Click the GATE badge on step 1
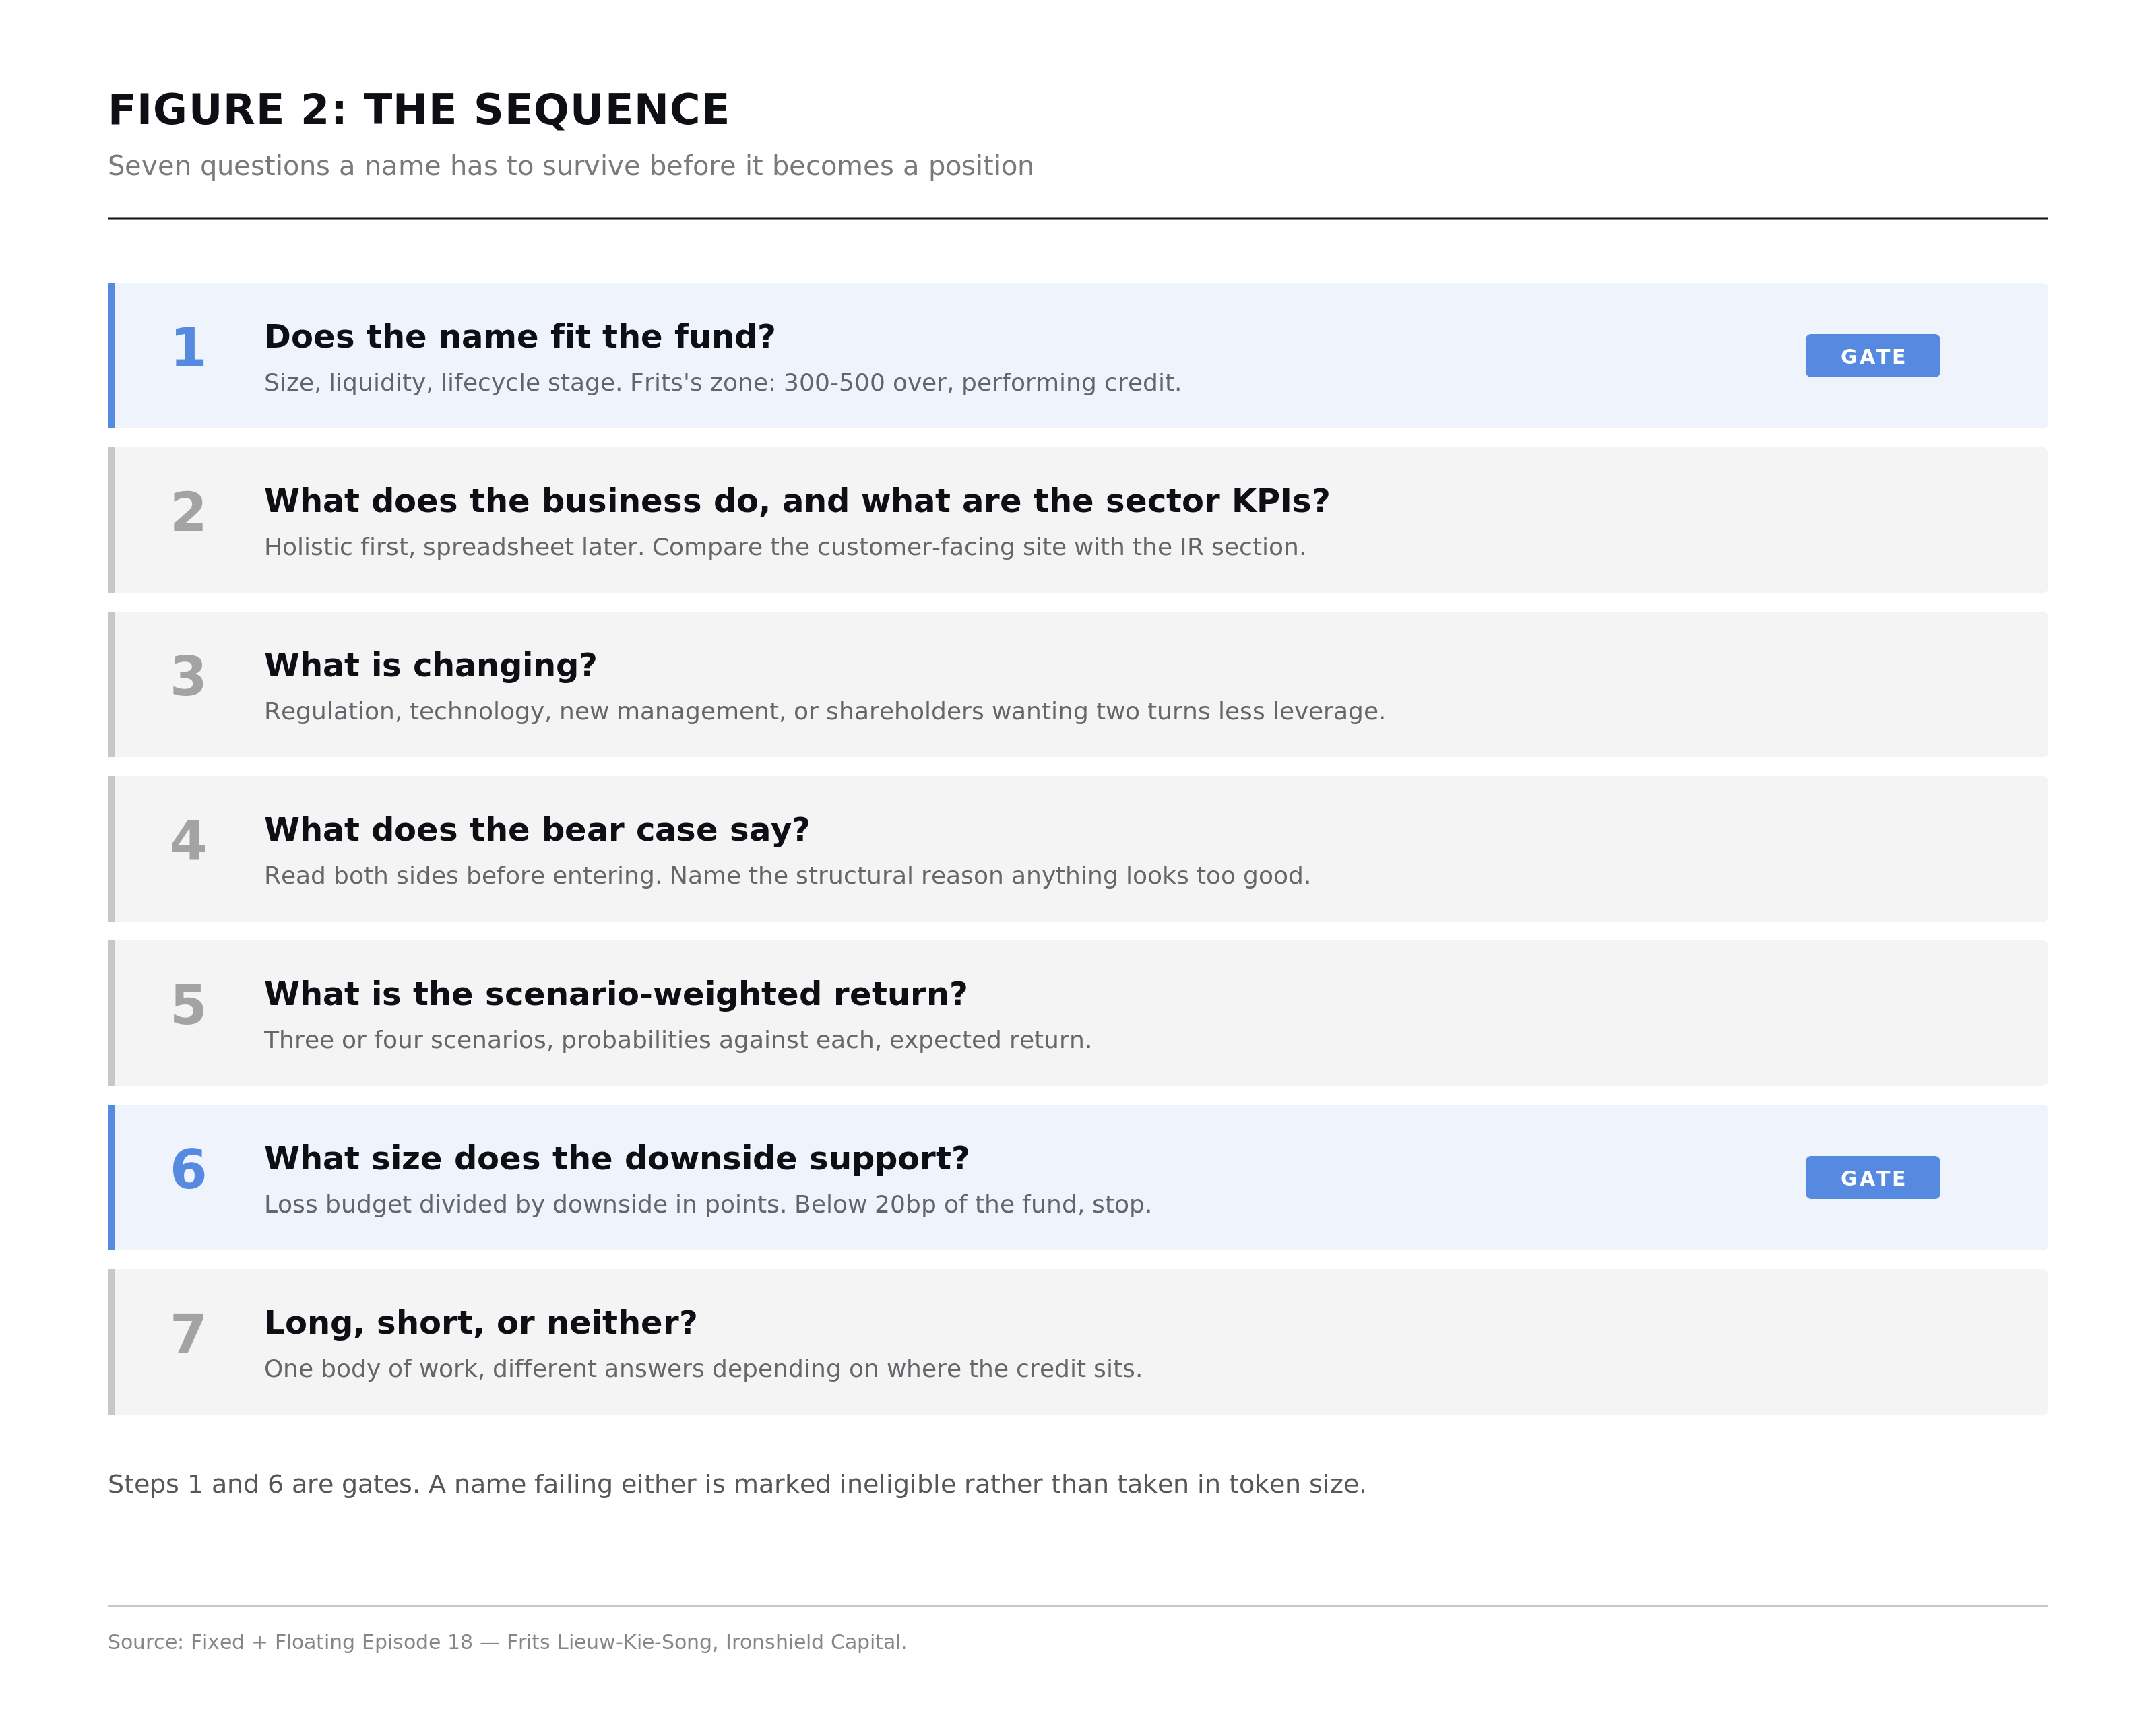Image resolution: width=2156 pixels, height=1711 pixels. pyautogui.click(x=1872, y=356)
